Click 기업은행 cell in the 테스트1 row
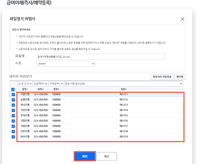 (x=25, y=94)
